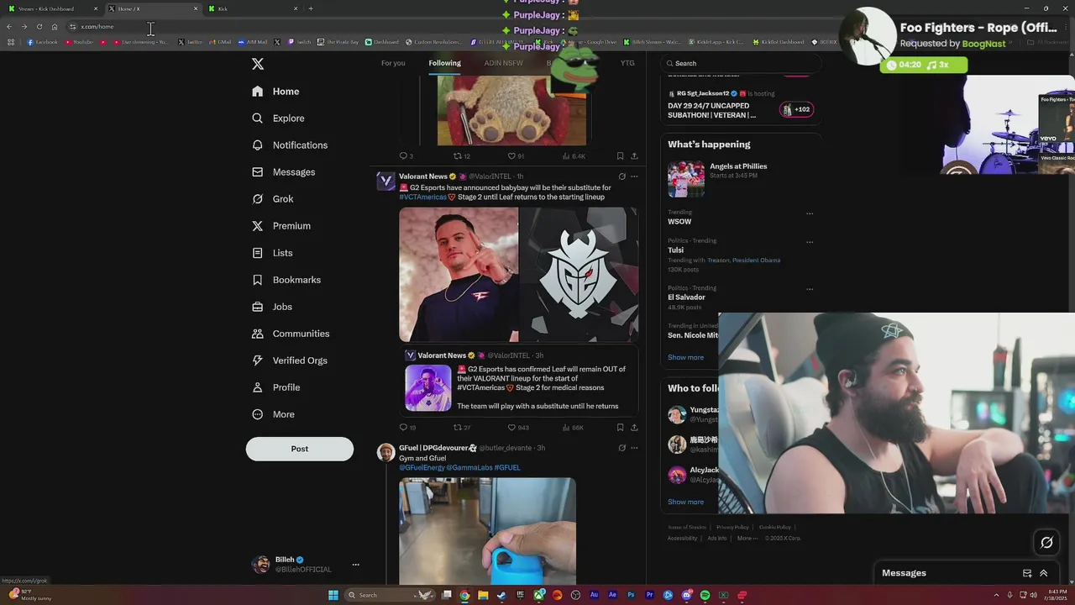
Task: Click the Bookmarks icon in sidebar
Action: pyautogui.click(x=258, y=280)
